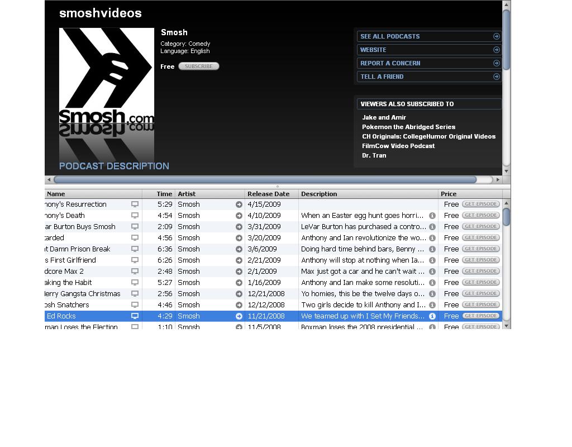Show description info for Gangsta Christmas episode
The height and width of the screenshot is (447, 572).
pos(432,294)
